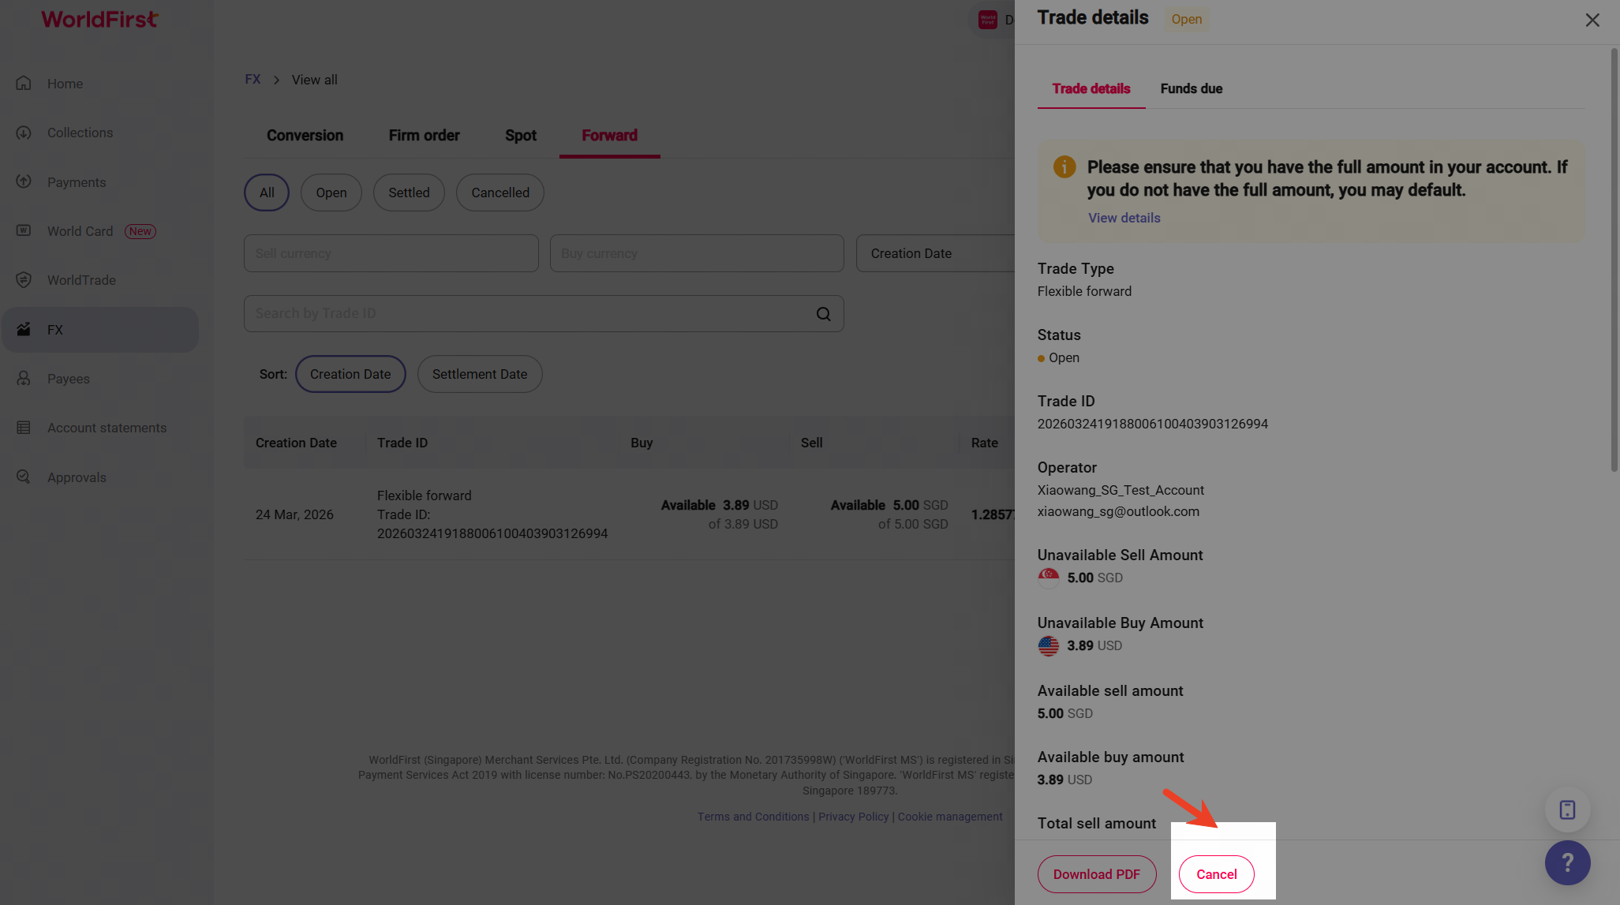Click the Payments sidebar icon
The image size is (1620, 905).
point(24,181)
